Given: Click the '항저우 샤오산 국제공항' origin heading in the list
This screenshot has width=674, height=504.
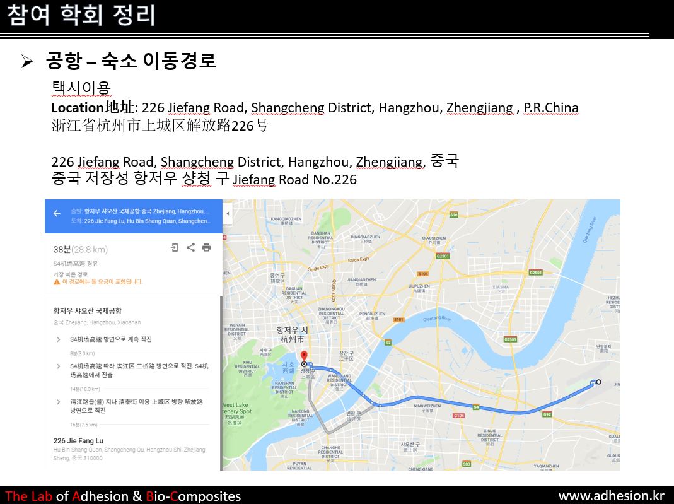Looking at the screenshot, I should (87, 310).
